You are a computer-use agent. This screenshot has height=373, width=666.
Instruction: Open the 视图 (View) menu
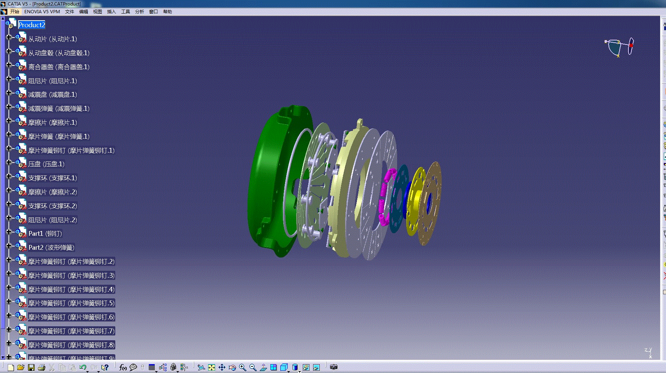98,12
